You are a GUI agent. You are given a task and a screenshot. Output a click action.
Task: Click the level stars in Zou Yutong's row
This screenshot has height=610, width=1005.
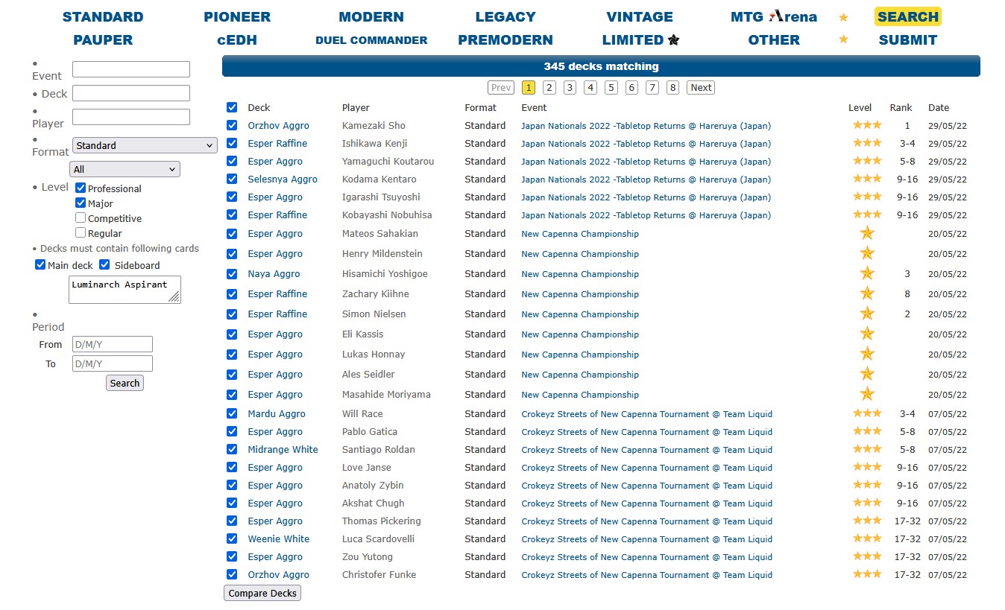[867, 556]
